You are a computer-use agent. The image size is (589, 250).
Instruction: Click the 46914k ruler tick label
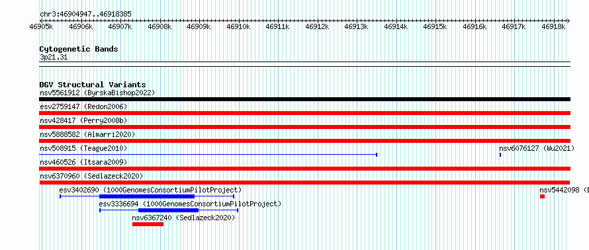396,26
